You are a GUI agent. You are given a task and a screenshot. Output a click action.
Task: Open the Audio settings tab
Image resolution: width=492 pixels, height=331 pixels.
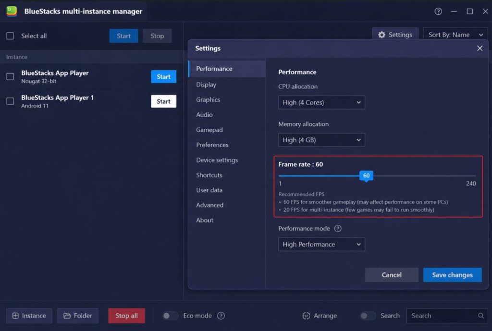227,114
